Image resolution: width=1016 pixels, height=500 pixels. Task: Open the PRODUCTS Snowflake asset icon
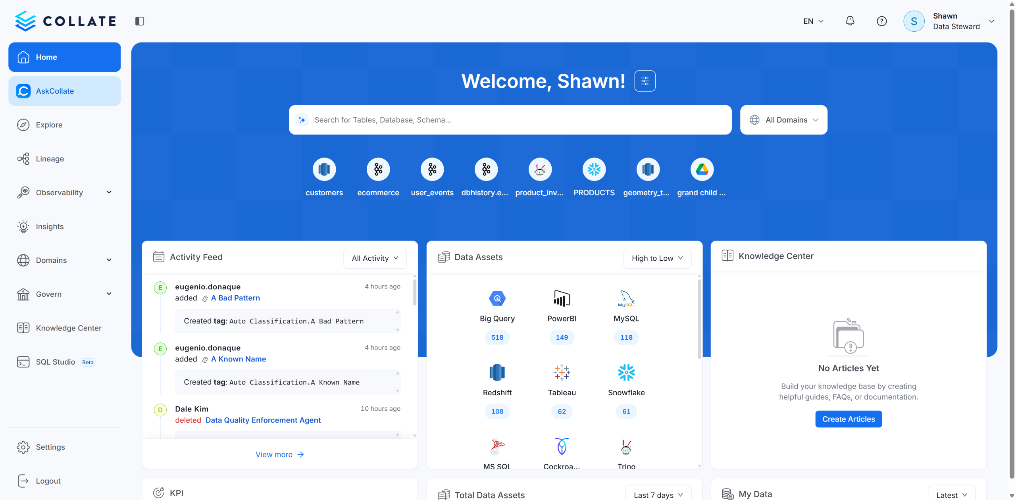pyautogui.click(x=594, y=169)
